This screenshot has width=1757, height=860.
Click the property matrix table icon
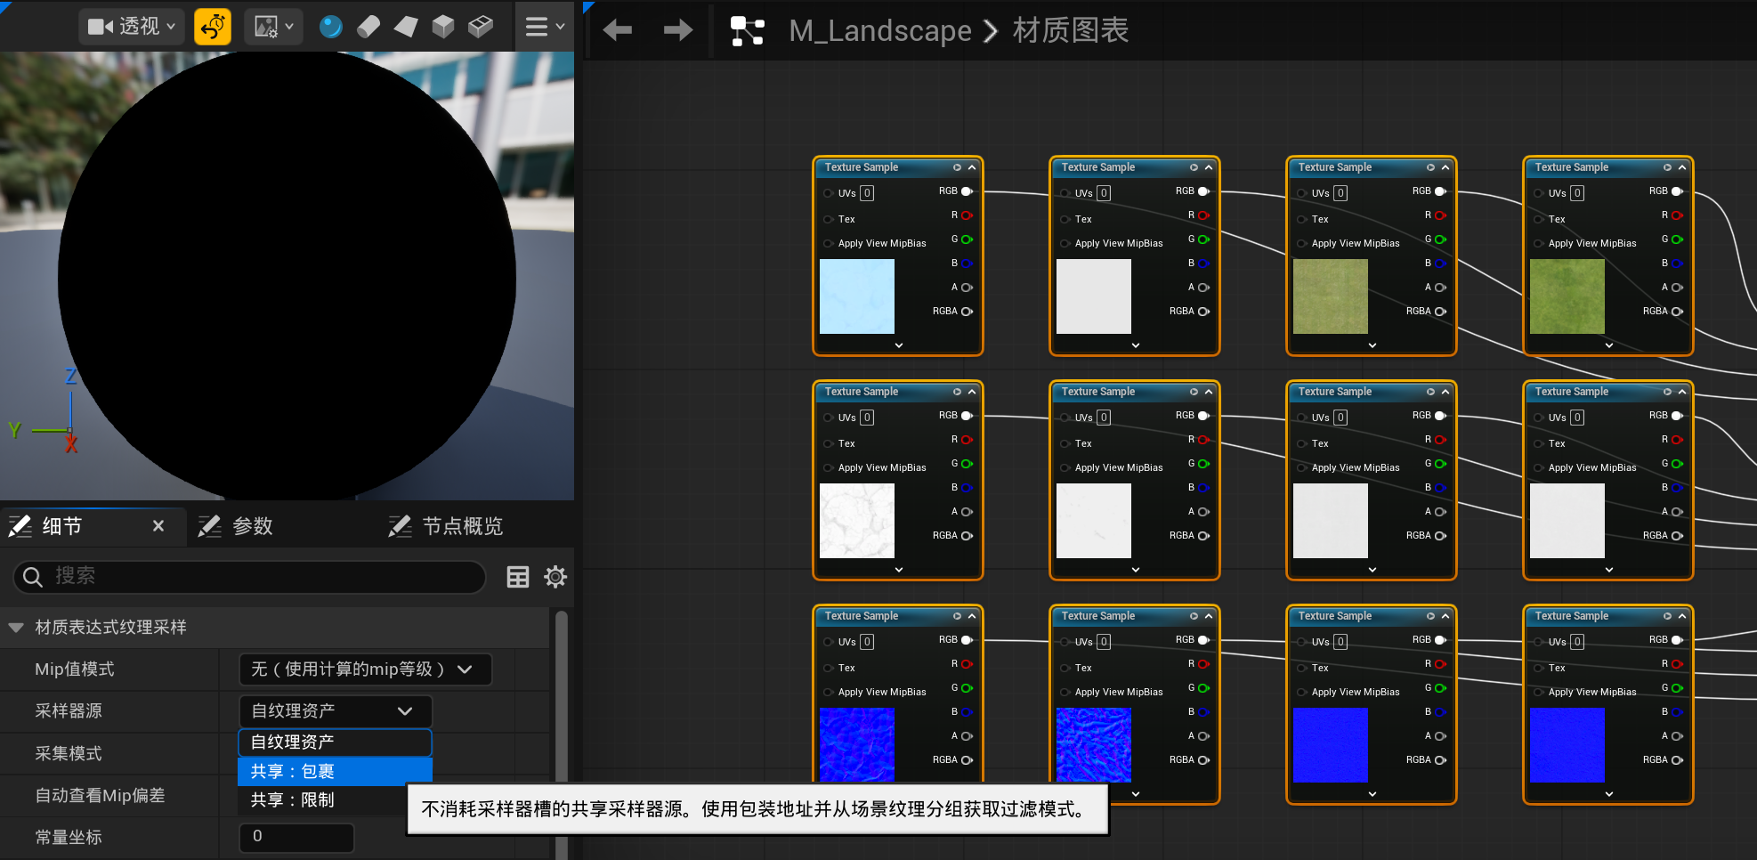[x=517, y=577]
